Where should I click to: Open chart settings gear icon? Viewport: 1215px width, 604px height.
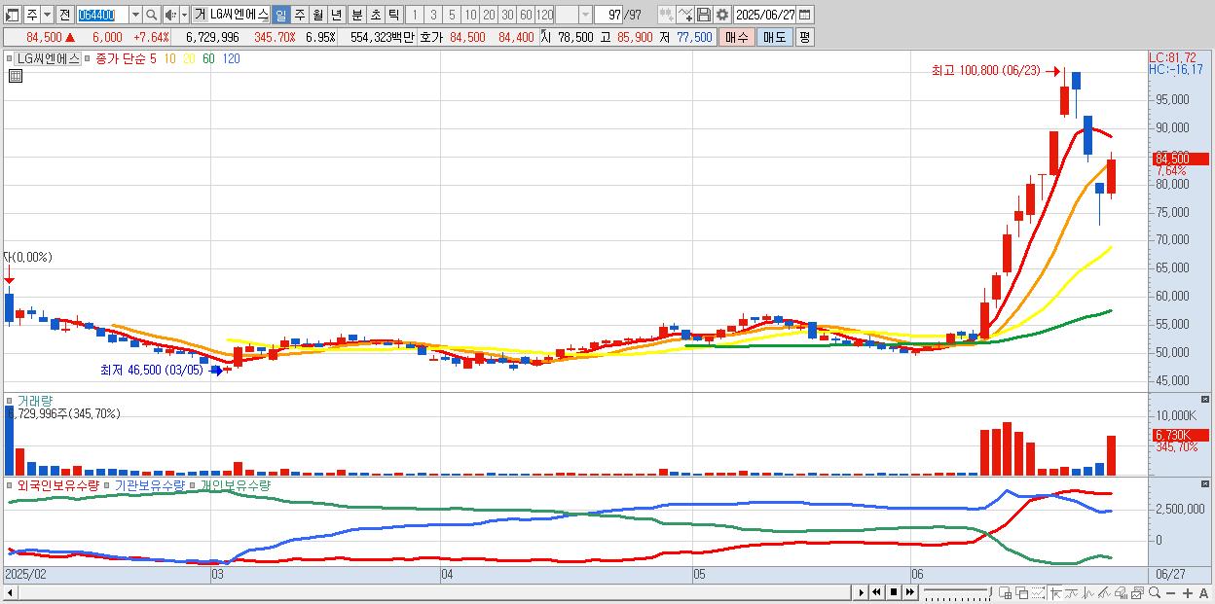pyautogui.click(x=722, y=15)
